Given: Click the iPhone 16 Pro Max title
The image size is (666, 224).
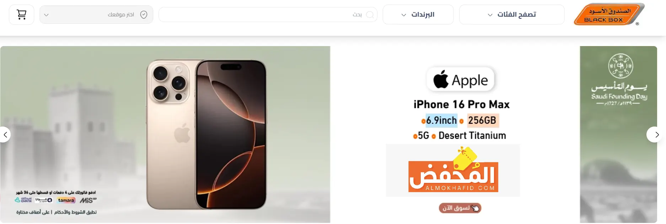Looking at the screenshot, I should click(461, 105).
